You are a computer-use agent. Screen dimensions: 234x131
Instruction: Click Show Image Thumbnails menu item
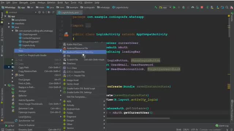pos(38,104)
